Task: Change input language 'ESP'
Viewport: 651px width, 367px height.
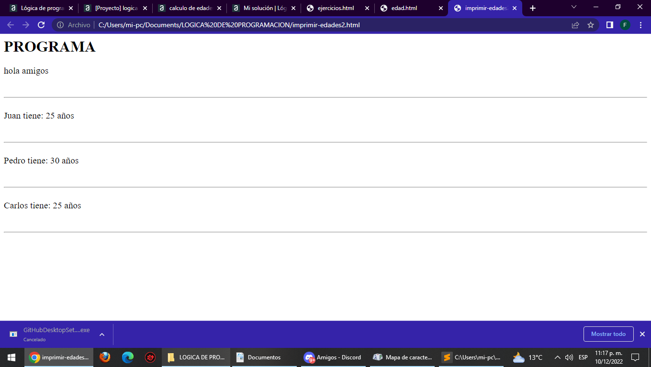Action: point(583,357)
